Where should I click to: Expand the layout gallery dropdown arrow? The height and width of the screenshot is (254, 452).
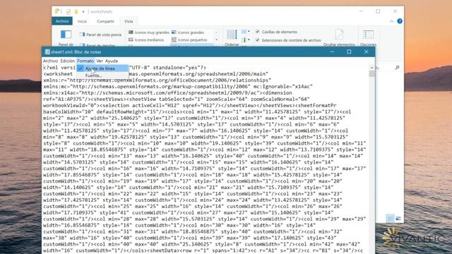[217, 40]
